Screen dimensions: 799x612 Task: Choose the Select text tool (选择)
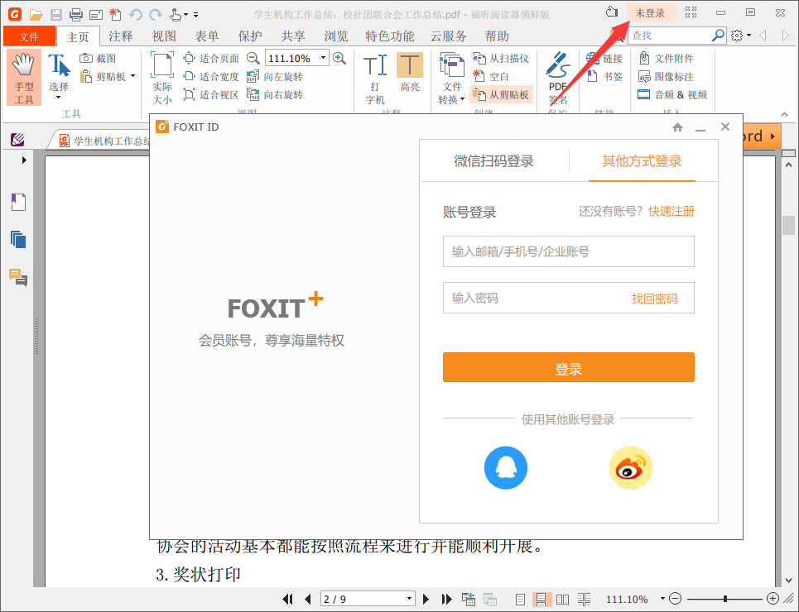59,76
